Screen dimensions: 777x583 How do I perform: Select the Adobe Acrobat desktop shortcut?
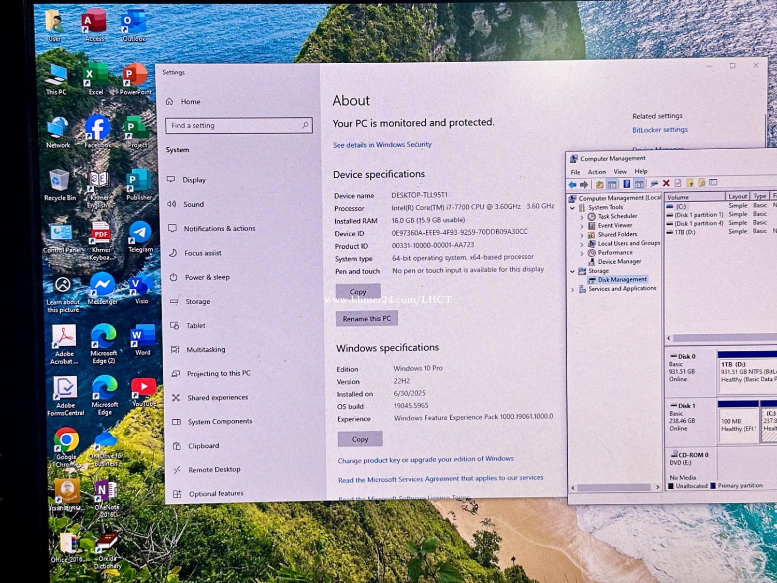[x=64, y=345]
